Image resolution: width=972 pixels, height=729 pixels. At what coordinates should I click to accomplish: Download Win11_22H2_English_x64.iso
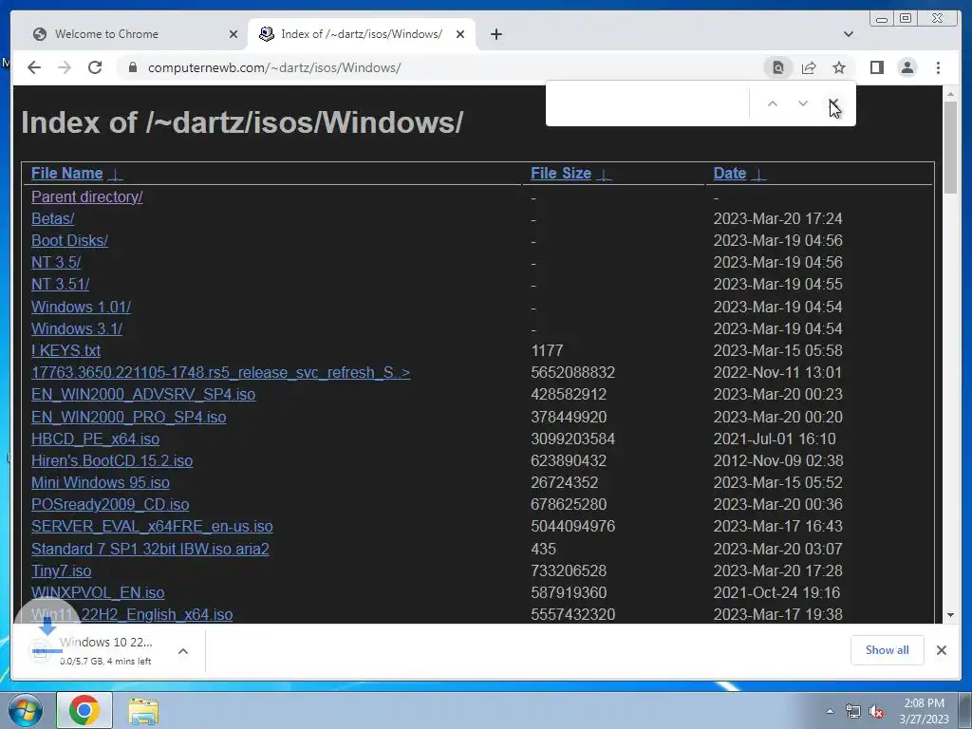point(132,615)
